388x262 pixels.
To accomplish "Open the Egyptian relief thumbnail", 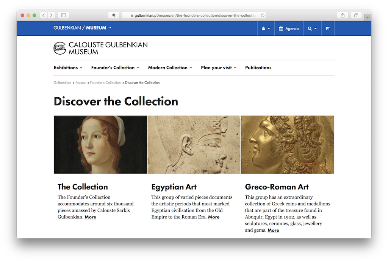I will tap(194, 145).
